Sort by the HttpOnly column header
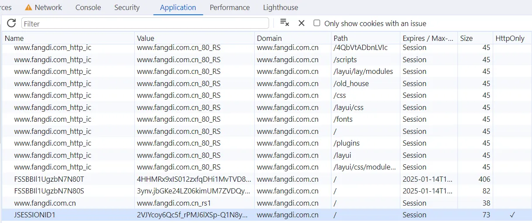Image resolution: width=532 pixels, height=223 pixels. 512,38
